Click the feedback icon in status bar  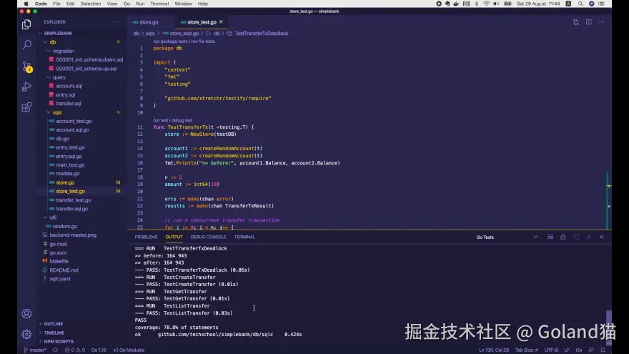point(591,350)
